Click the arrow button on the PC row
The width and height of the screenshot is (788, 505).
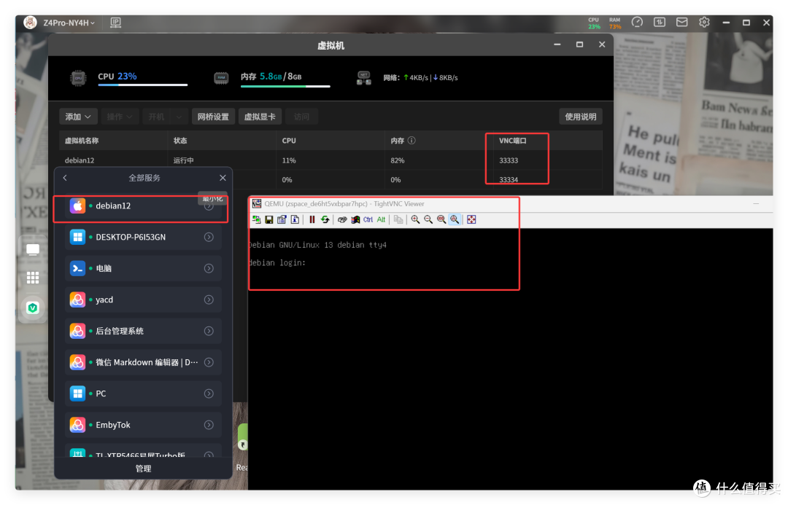click(209, 394)
